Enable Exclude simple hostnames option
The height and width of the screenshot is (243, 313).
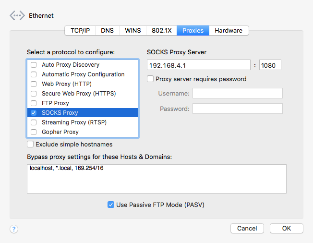click(31, 144)
